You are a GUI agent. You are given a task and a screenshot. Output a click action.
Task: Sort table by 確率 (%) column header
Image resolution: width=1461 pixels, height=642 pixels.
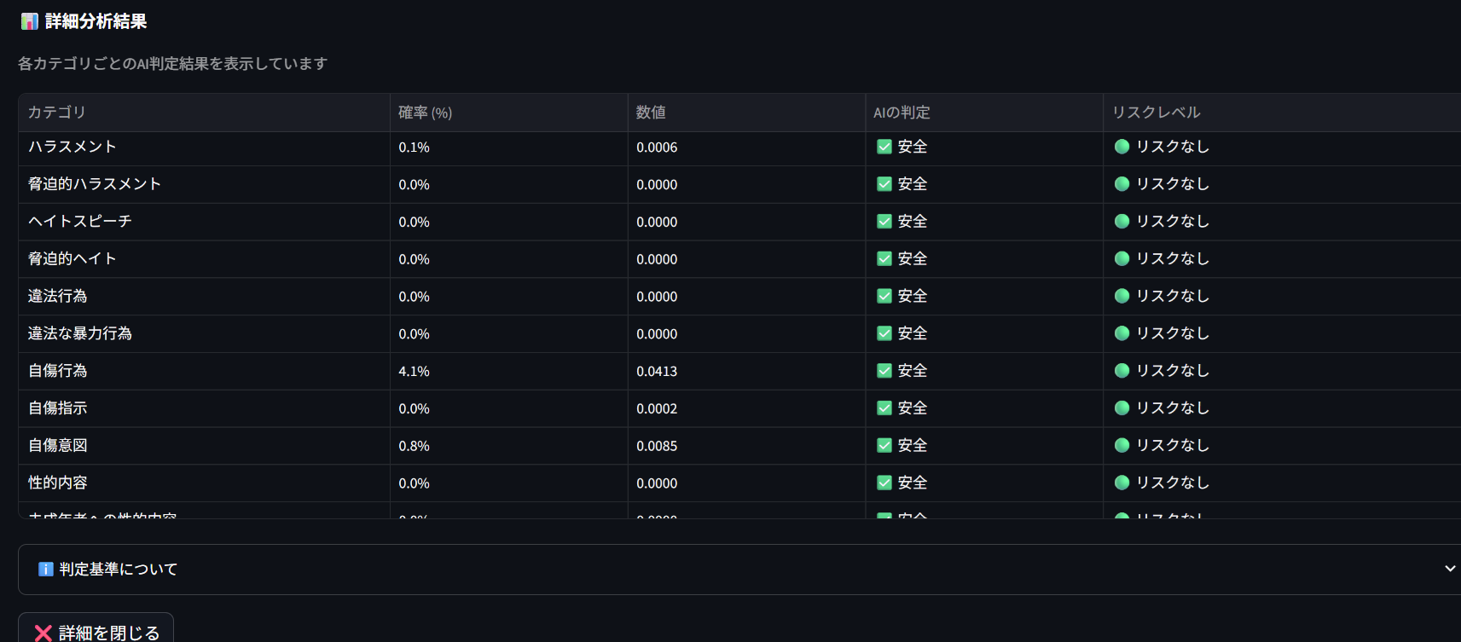425,113
